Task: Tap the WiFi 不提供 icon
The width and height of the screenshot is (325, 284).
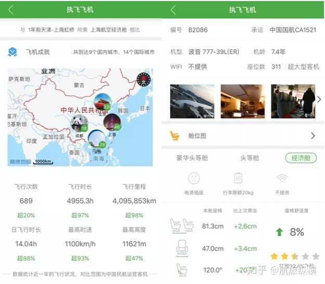Action: coord(282,178)
